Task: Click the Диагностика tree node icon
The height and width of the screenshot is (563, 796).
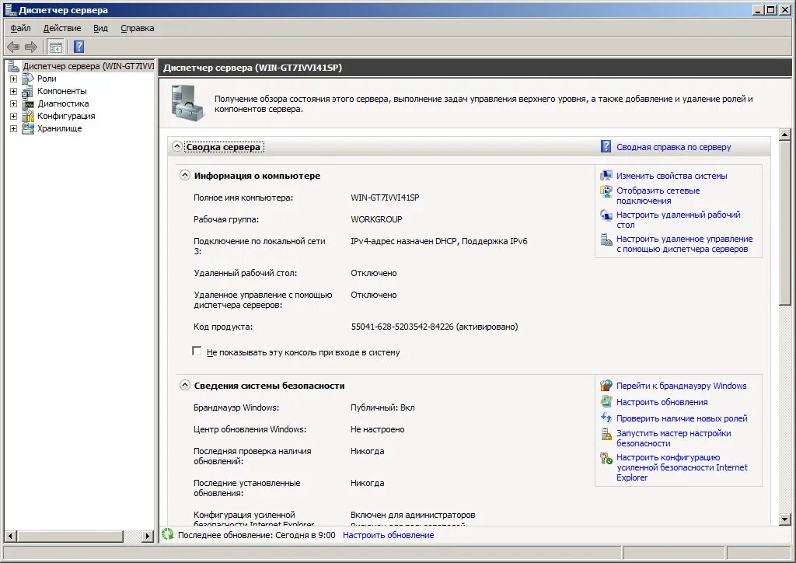Action: click(28, 103)
